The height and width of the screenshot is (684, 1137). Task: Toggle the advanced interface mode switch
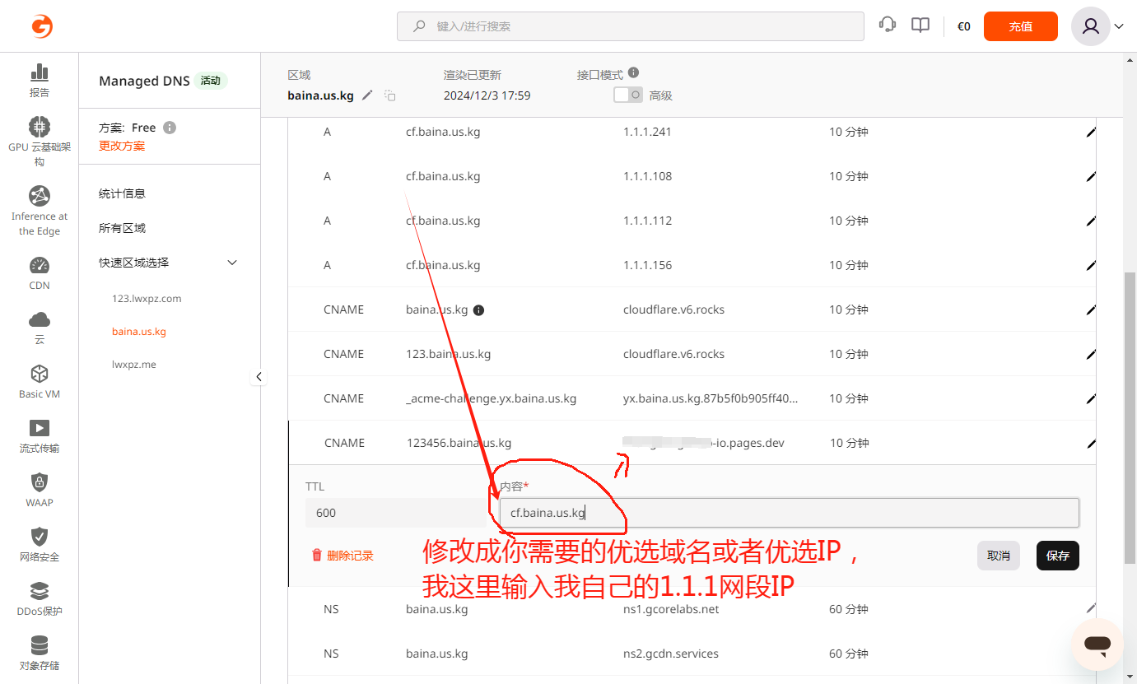click(628, 95)
